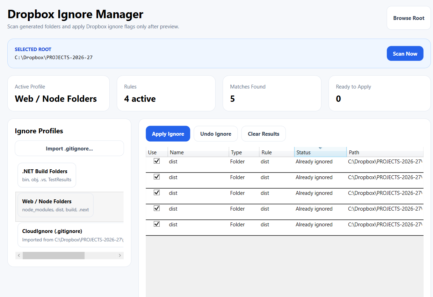Uncheck the Use checkbox in second dist row

[157, 177]
